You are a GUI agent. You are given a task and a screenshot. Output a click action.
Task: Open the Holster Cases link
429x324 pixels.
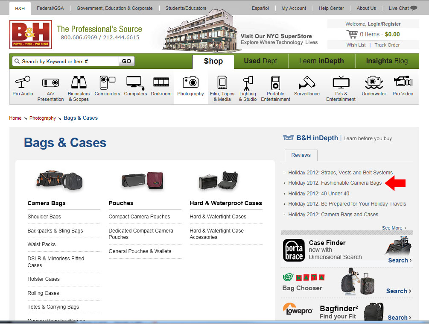tap(44, 279)
